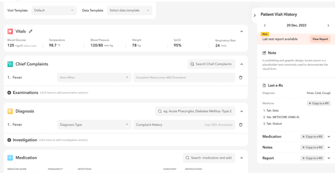Delete the Fever diagnosis entry
335x173 pixels.
[x=241, y=125]
